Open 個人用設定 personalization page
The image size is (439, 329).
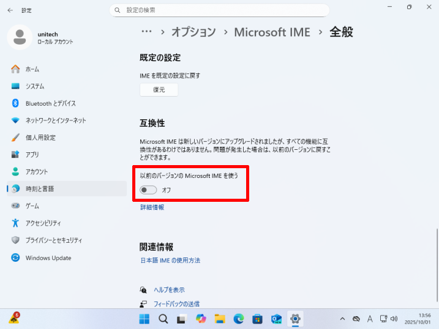click(40, 138)
